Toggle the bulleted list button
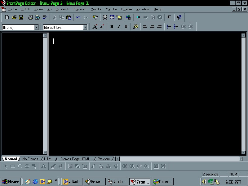Screen dimensions: 248x186 [176, 27]
